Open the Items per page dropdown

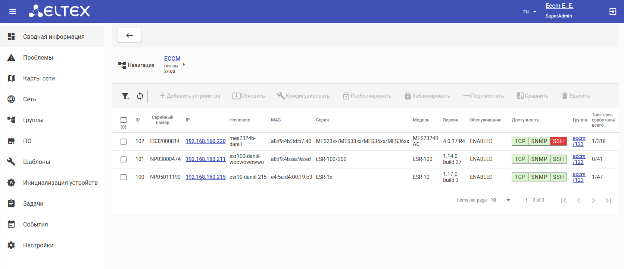pos(501,200)
